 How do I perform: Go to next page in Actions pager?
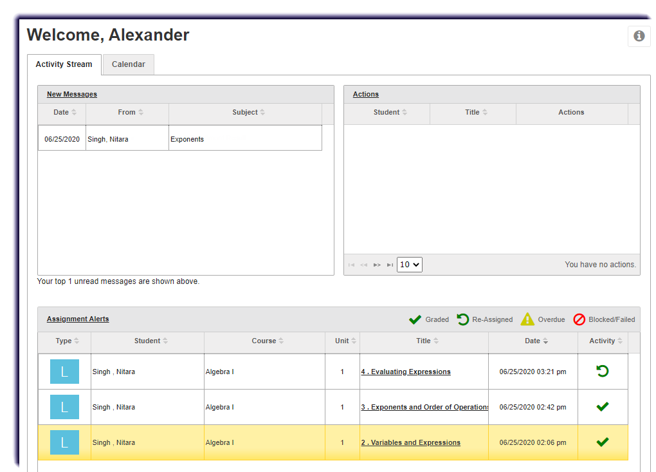coord(377,265)
